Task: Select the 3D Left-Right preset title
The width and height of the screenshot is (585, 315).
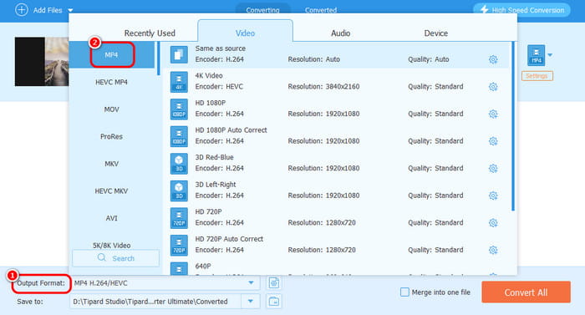Action: [216, 185]
